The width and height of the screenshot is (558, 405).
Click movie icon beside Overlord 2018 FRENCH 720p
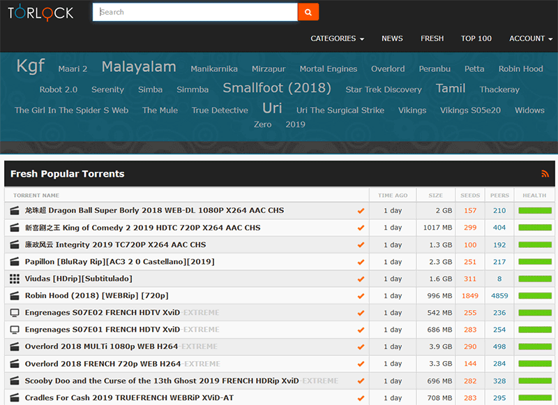(15, 364)
